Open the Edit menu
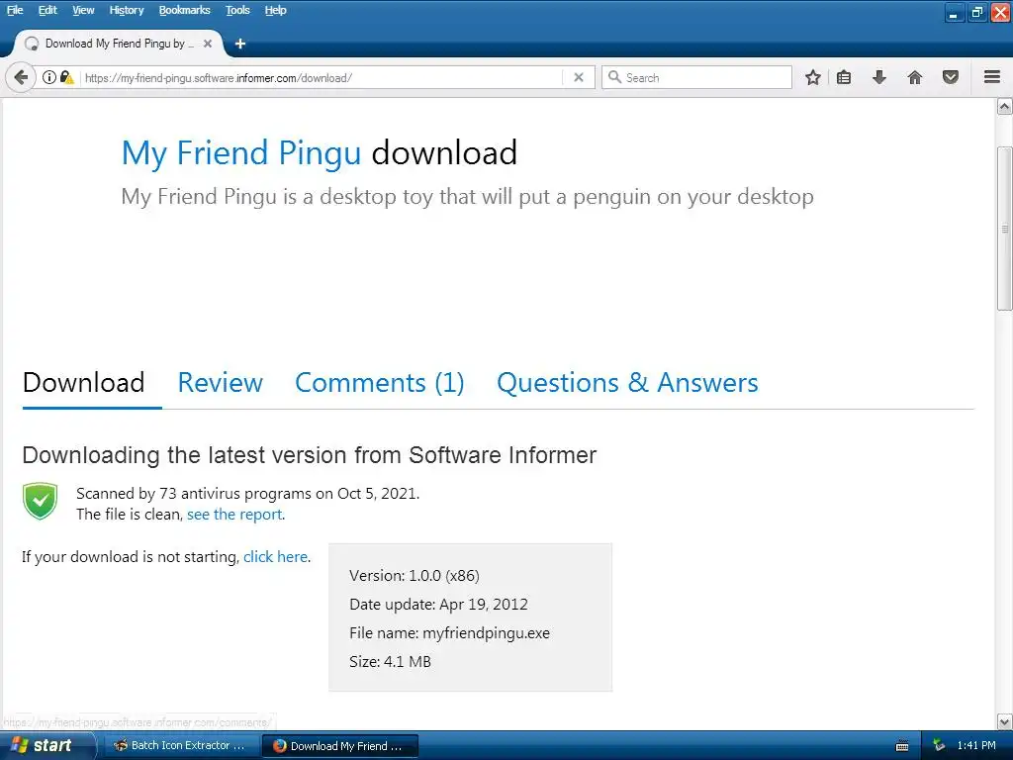Viewport: 1013px width, 760px height. tap(47, 10)
